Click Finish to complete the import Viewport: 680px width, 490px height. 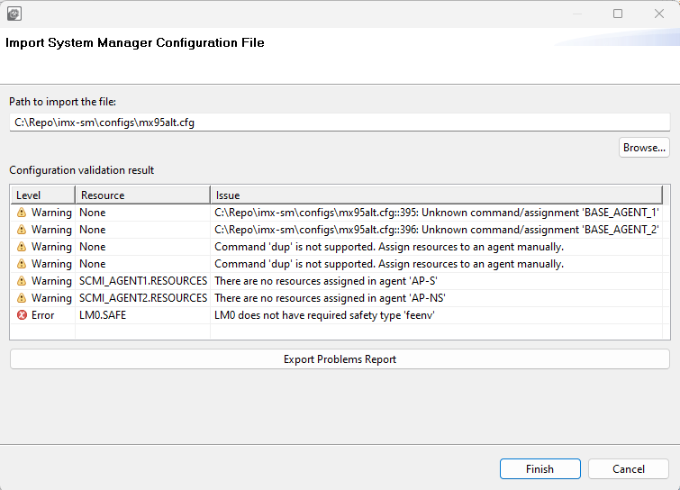(x=539, y=469)
